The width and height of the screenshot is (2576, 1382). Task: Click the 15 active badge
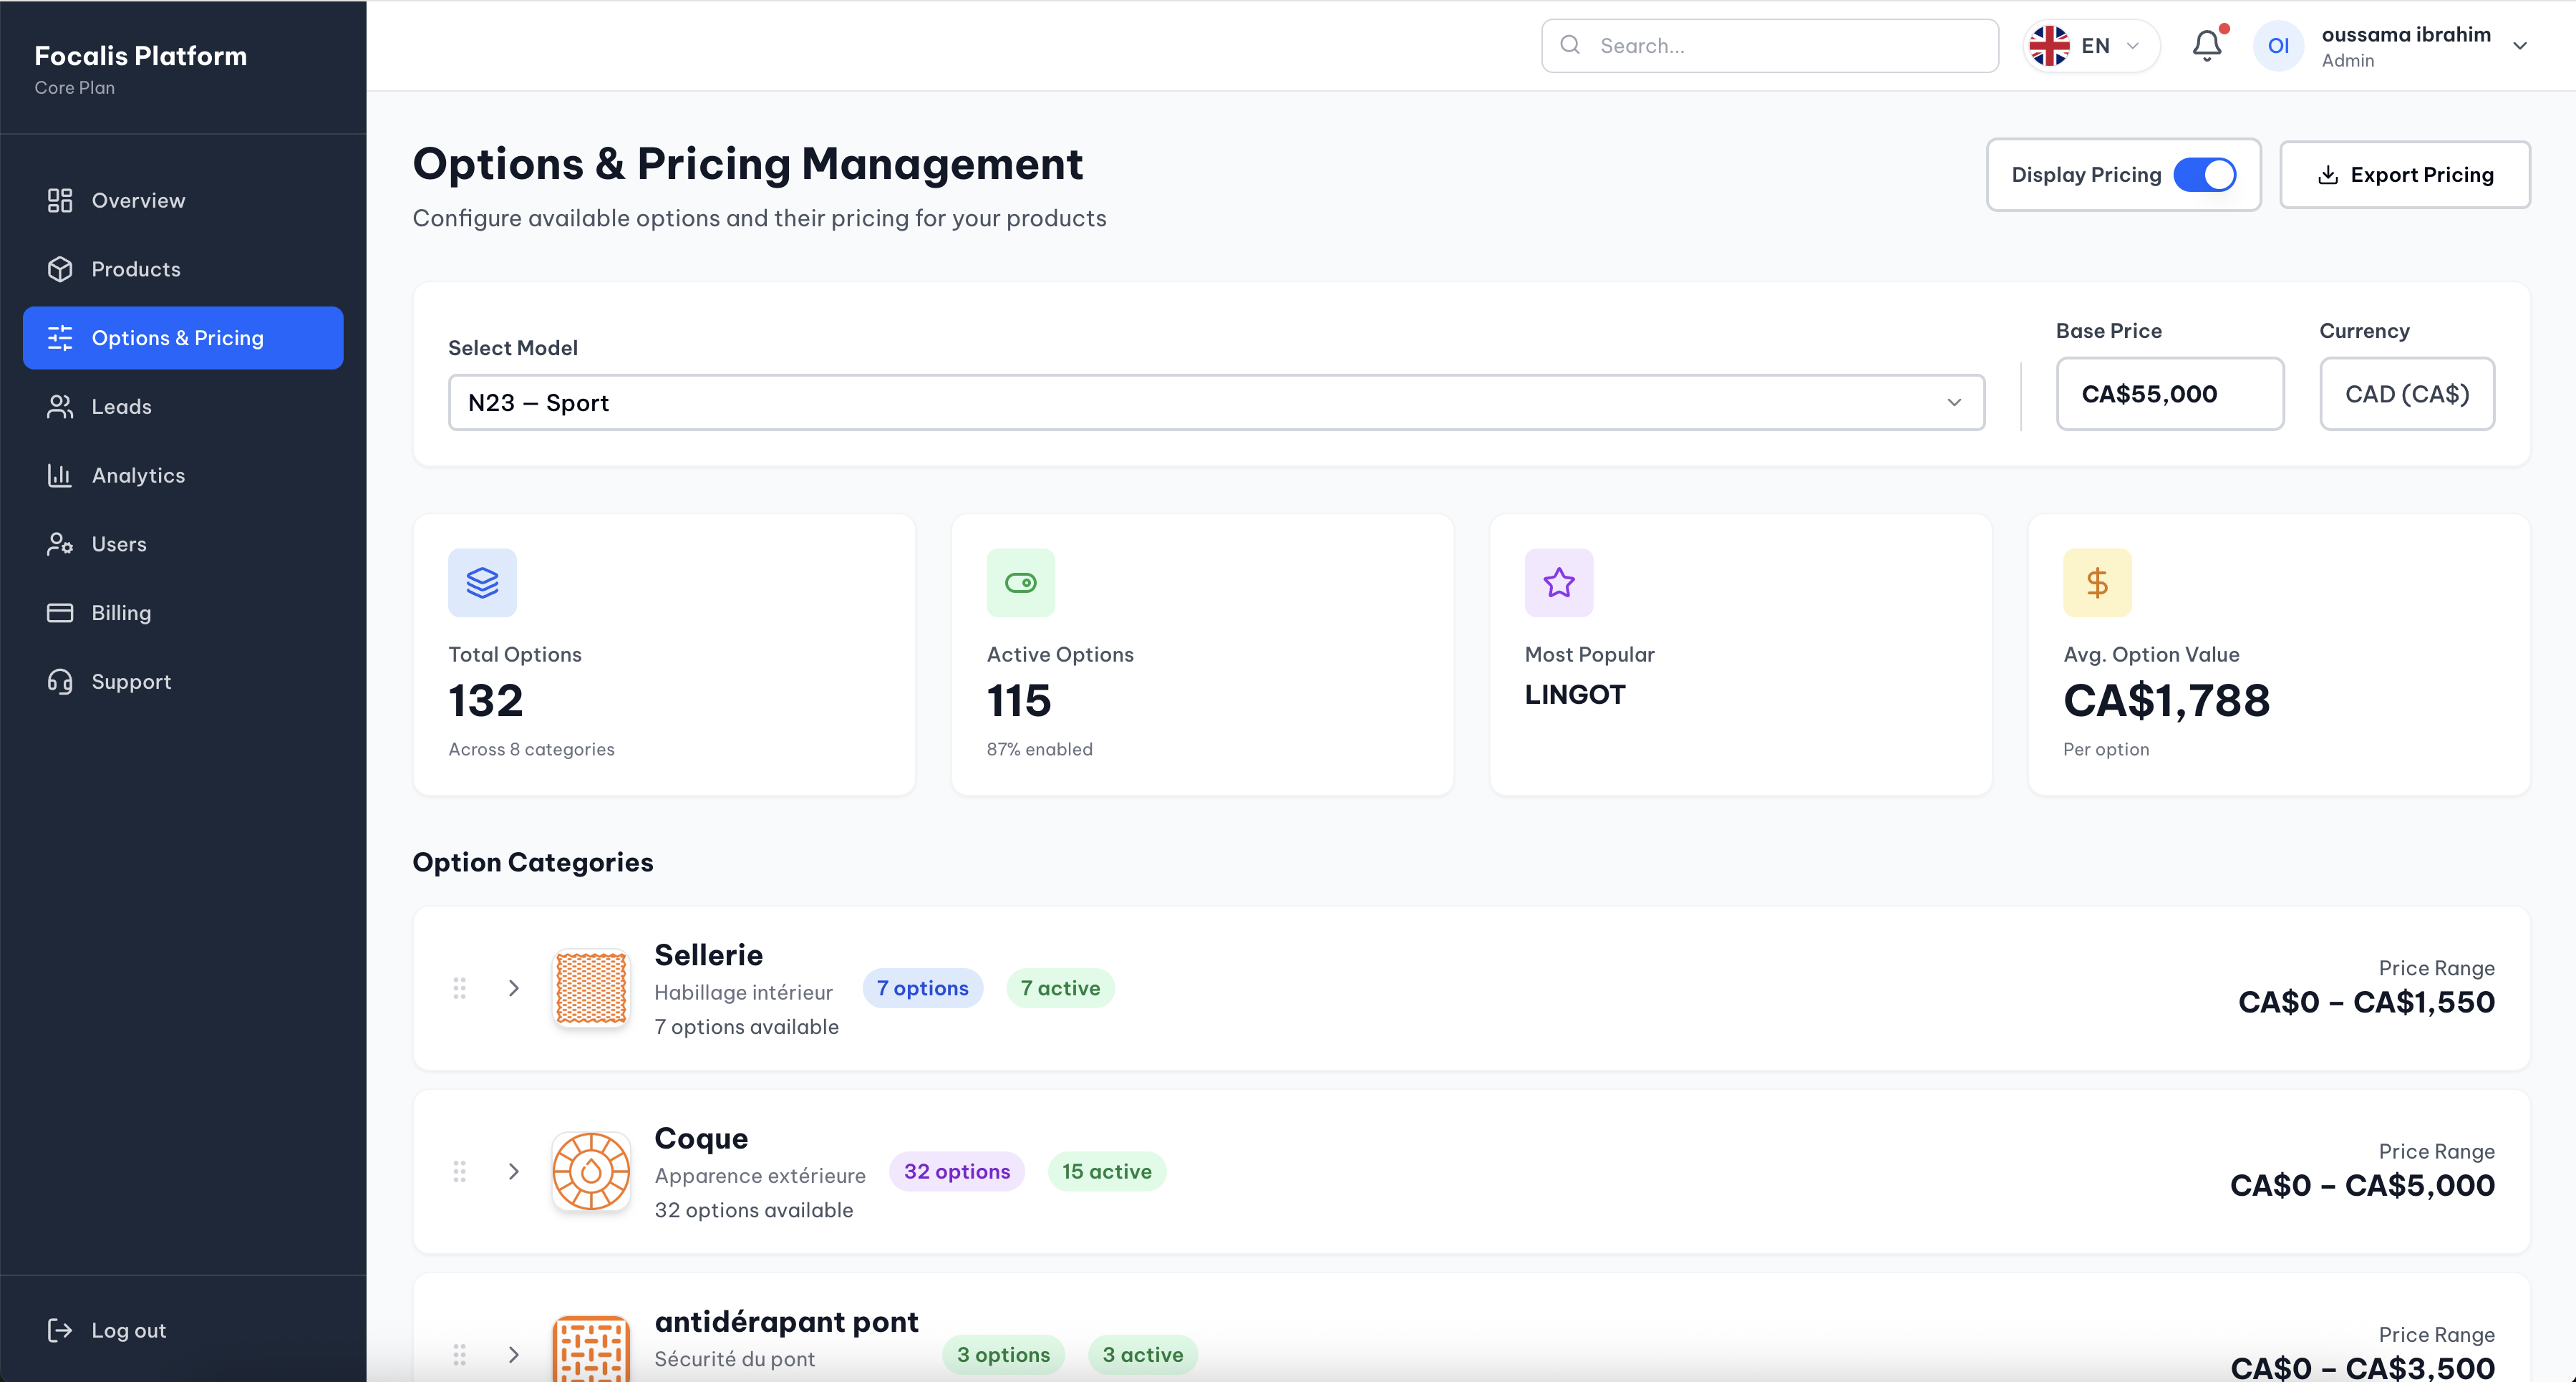point(1106,1171)
